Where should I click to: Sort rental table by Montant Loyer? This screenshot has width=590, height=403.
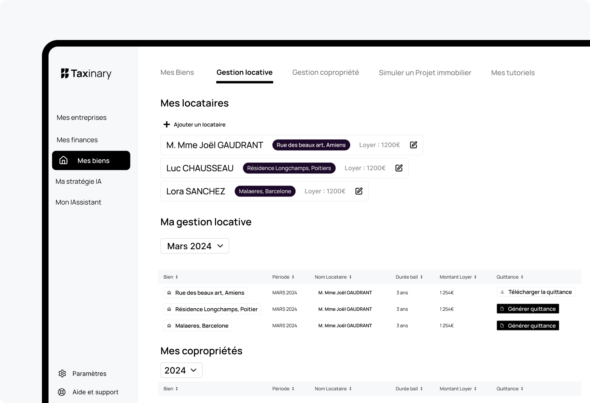(475, 277)
